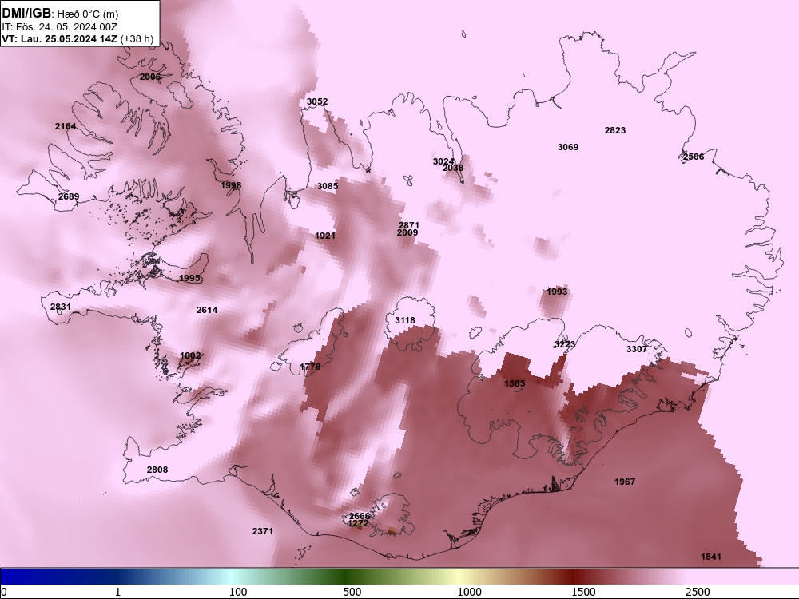799x599 pixels.
Task: Click the color scale label 500
Action: [352, 592]
